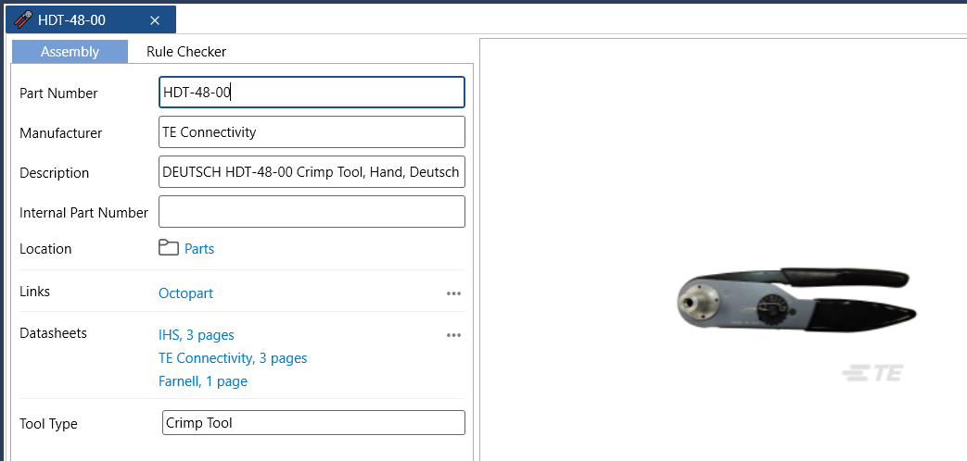967x461 pixels.
Task: Click the Internal Part Number label
Action: point(83,212)
